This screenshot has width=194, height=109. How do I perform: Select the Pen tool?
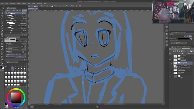point(2,28)
